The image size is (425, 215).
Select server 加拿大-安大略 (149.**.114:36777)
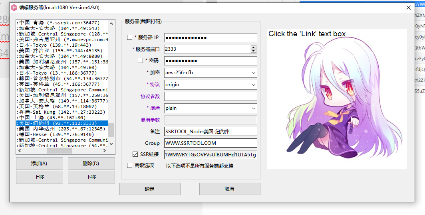(62, 101)
